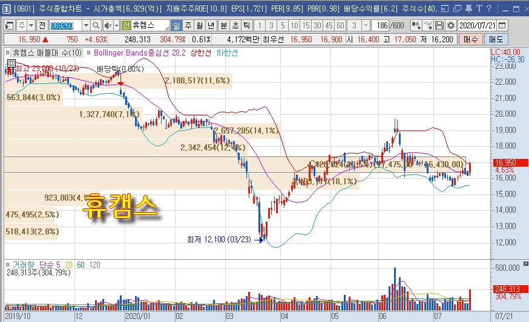Open the calendar date picker icon
This screenshot has width=529, height=322.
[502, 25]
